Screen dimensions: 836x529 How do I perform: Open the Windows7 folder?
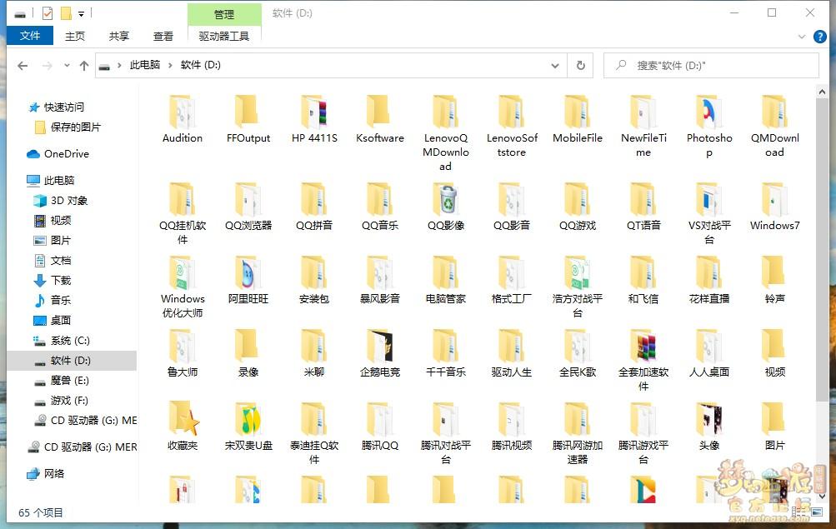coord(774,207)
